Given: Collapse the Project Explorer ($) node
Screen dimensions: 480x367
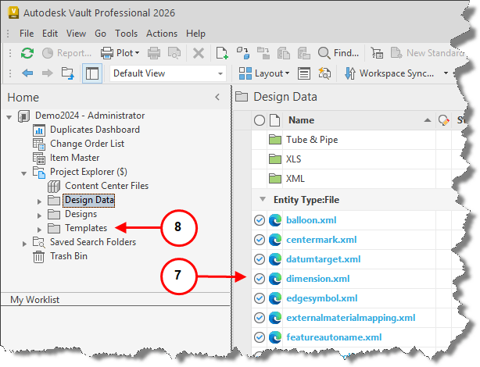Looking at the screenshot, I should (24, 173).
